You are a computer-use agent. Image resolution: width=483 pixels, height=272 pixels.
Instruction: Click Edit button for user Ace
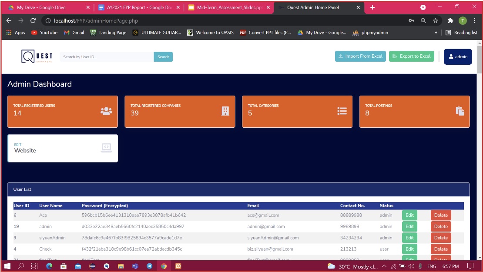pyautogui.click(x=409, y=215)
